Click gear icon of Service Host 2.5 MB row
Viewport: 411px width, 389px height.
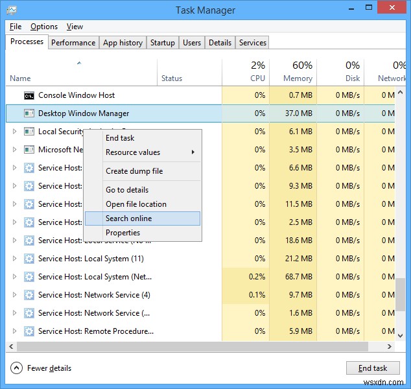pos(29,222)
